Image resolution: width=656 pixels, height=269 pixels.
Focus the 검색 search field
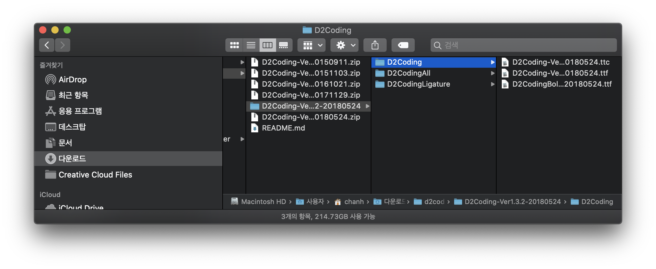(x=523, y=45)
